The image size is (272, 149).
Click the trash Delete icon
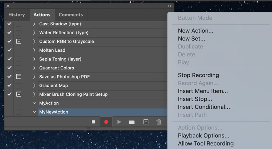click(x=158, y=122)
